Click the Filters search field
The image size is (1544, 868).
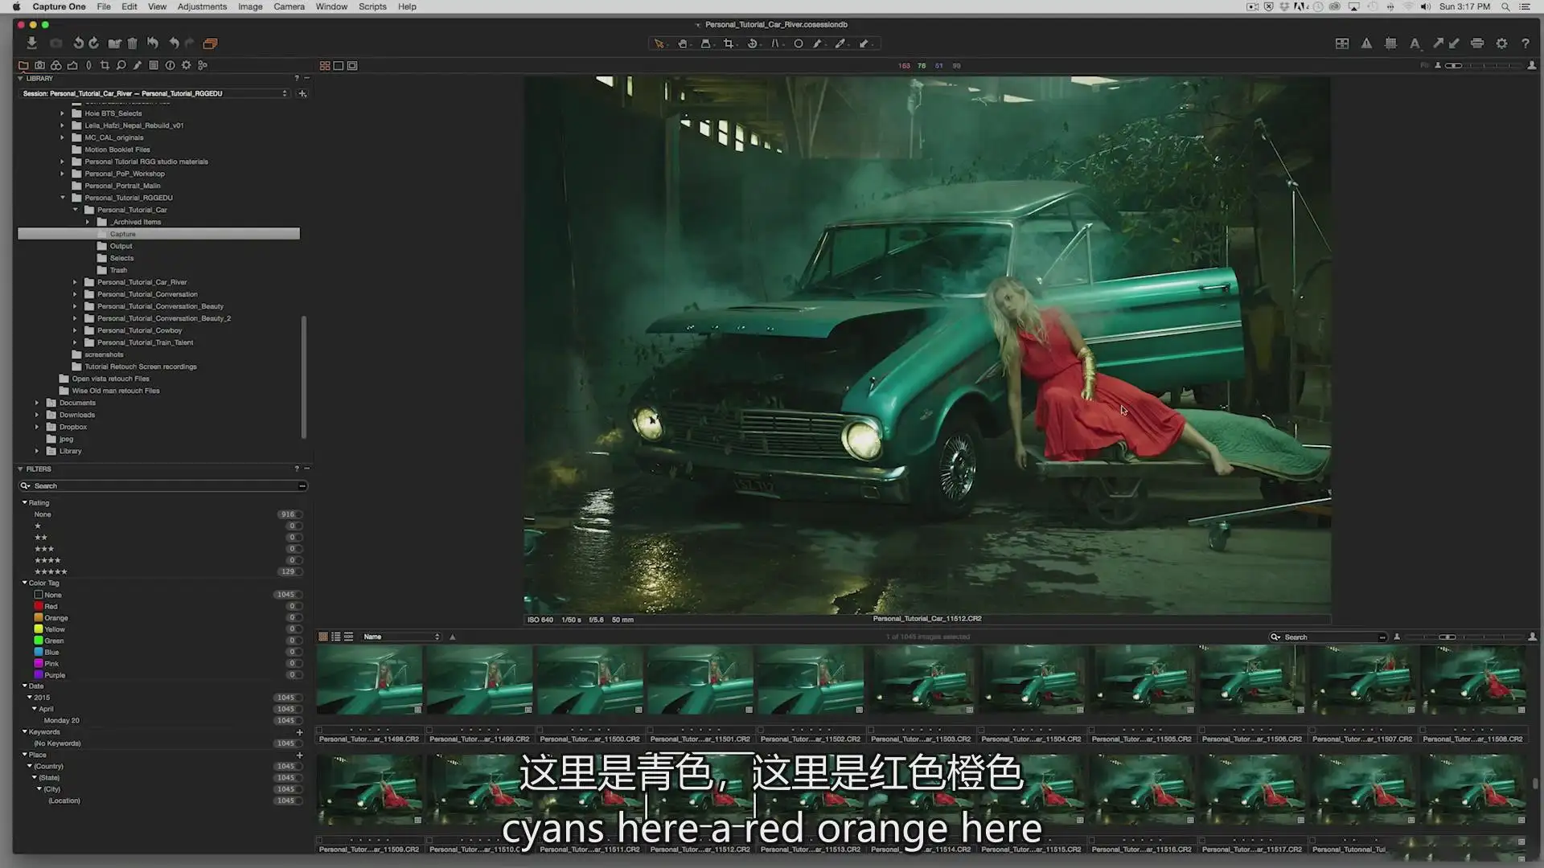162,485
